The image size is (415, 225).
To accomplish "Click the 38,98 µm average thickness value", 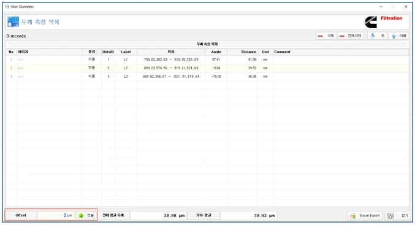I will click(x=158, y=215).
